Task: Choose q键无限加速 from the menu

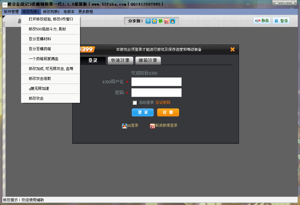Action: (39, 89)
